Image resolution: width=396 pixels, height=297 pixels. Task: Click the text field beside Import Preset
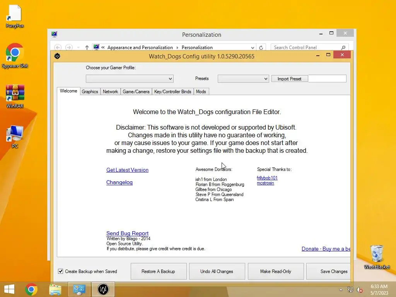point(327,79)
